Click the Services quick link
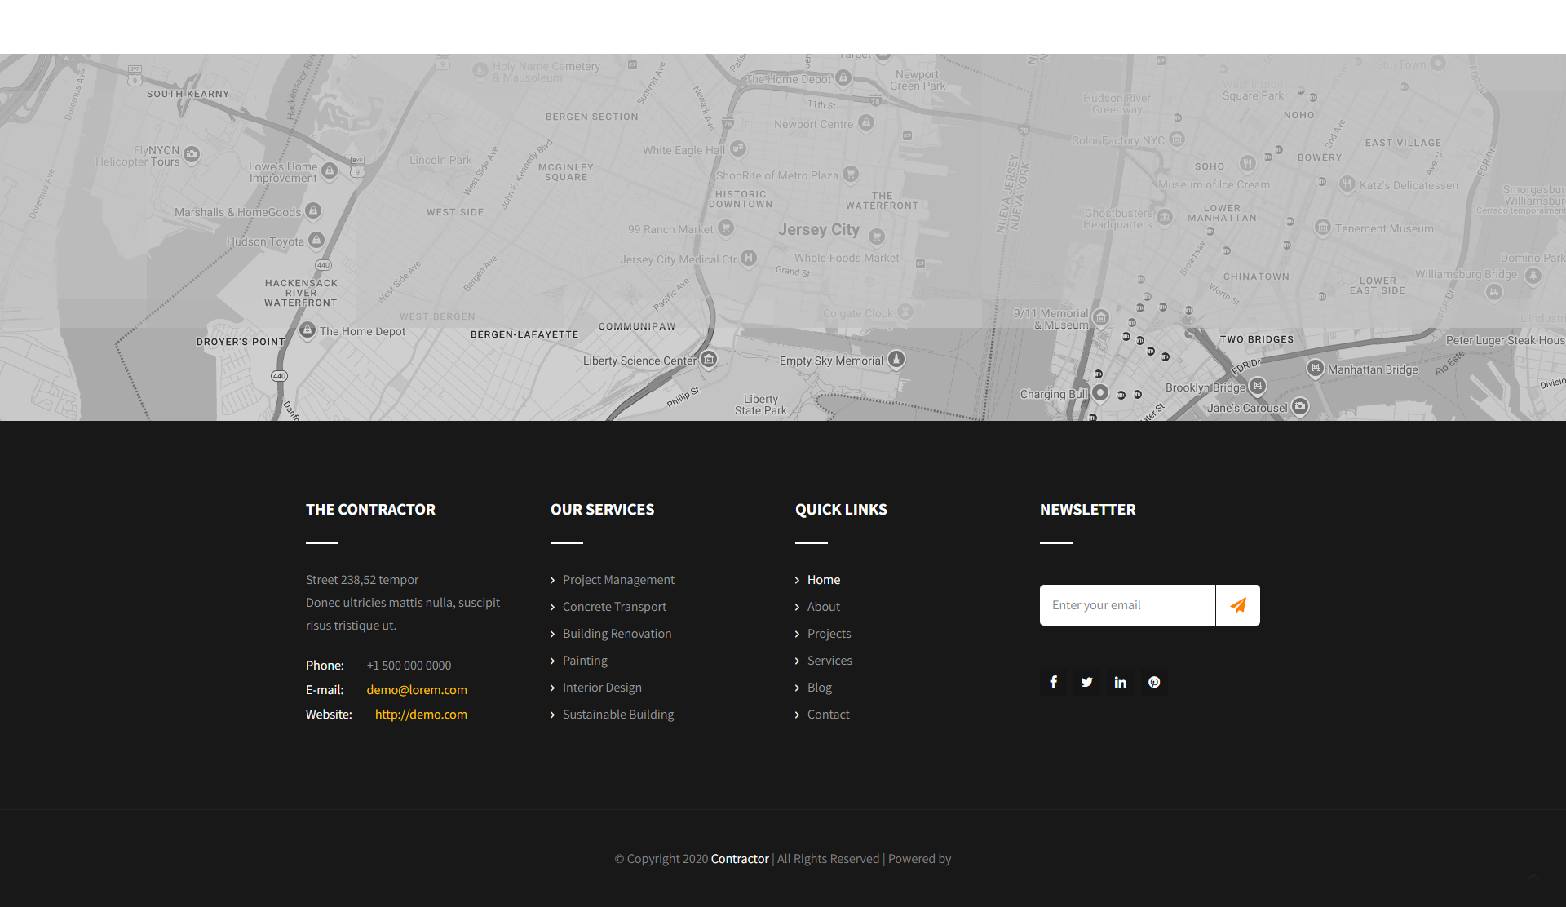The width and height of the screenshot is (1566, 907). click(x=829, y=660)
